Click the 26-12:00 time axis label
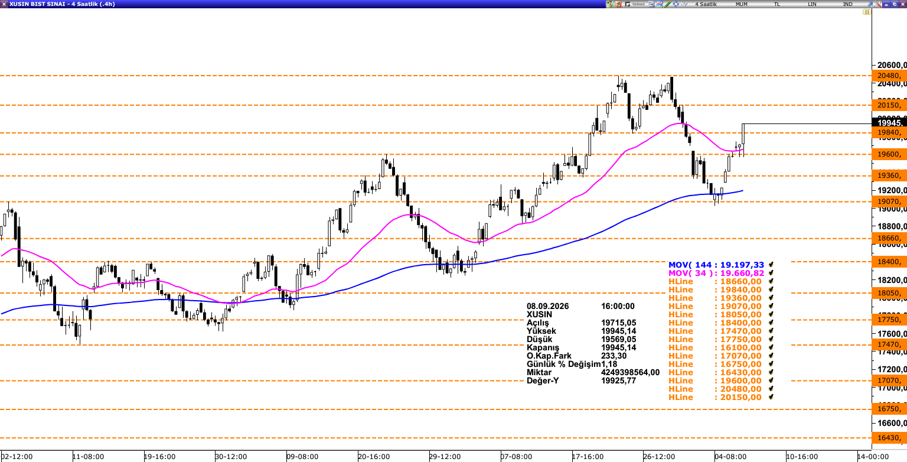The image size is (907, 462). [660, 457]
